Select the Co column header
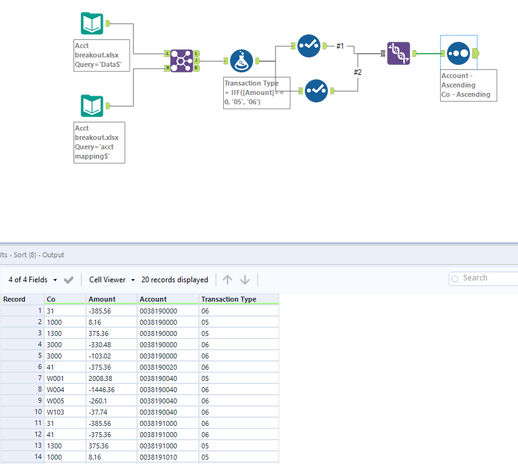The image size is (518, 464). [x=52, y=299]
